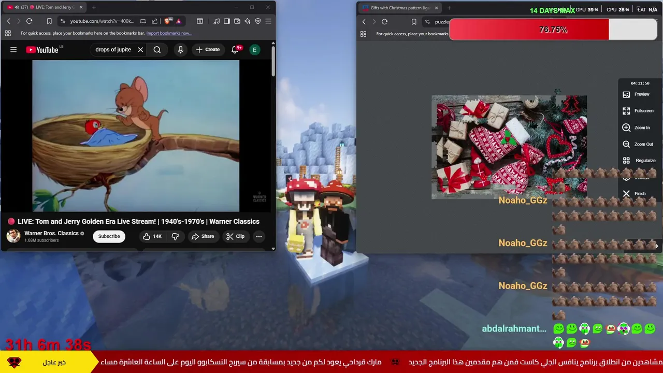The width and height of the screenshot is (663, 373).
Task: Reload the YouTube browser page
Action: tap(29, 21)
